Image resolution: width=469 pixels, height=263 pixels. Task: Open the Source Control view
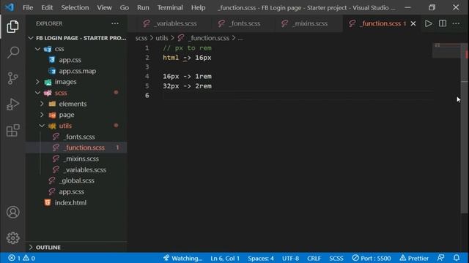pyautogui.click(x=12, y=78)
